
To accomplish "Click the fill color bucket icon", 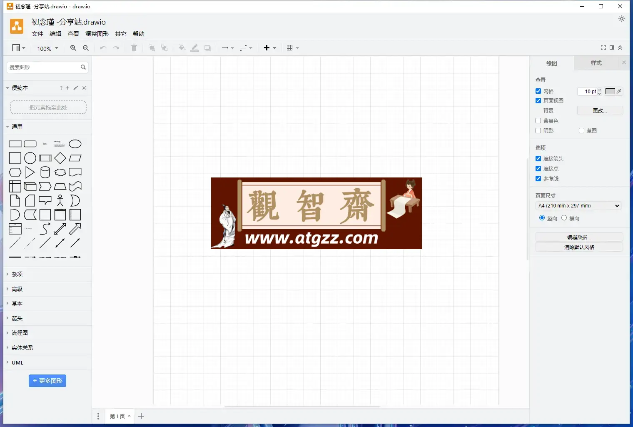I will 182,48.
